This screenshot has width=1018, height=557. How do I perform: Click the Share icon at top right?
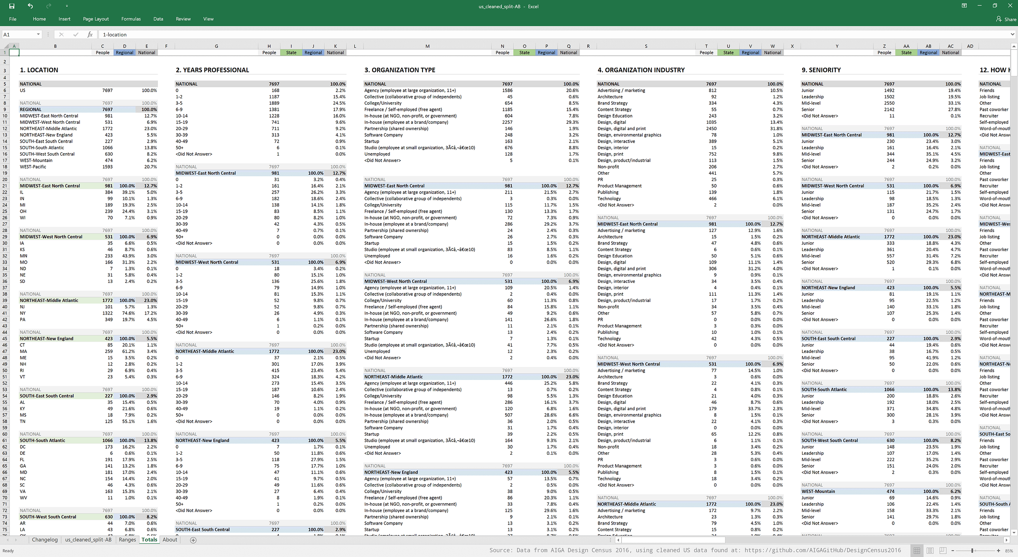tap(999, 19)
